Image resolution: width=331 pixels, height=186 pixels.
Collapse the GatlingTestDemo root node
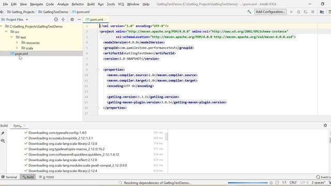click(2, 26)
